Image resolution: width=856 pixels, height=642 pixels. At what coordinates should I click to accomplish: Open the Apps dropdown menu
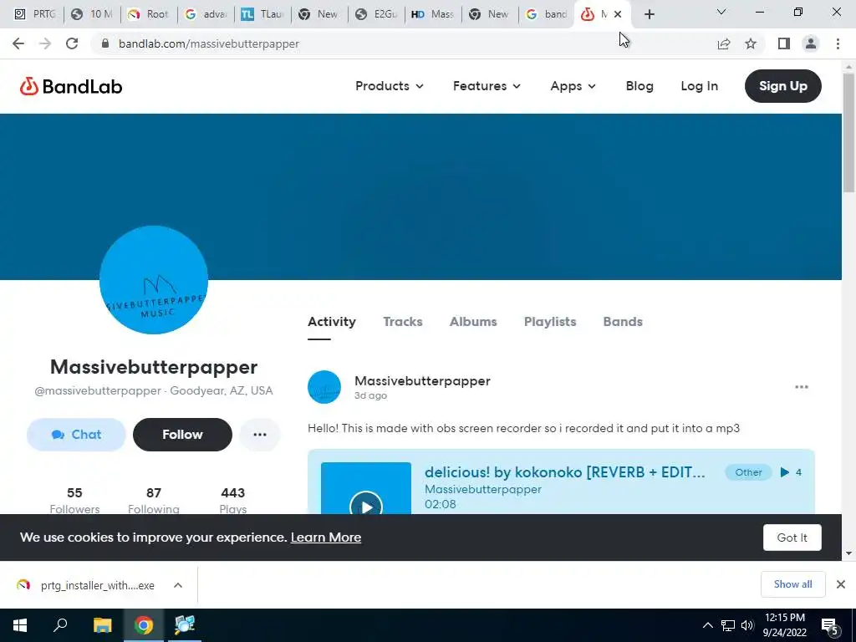click(573, 86)
